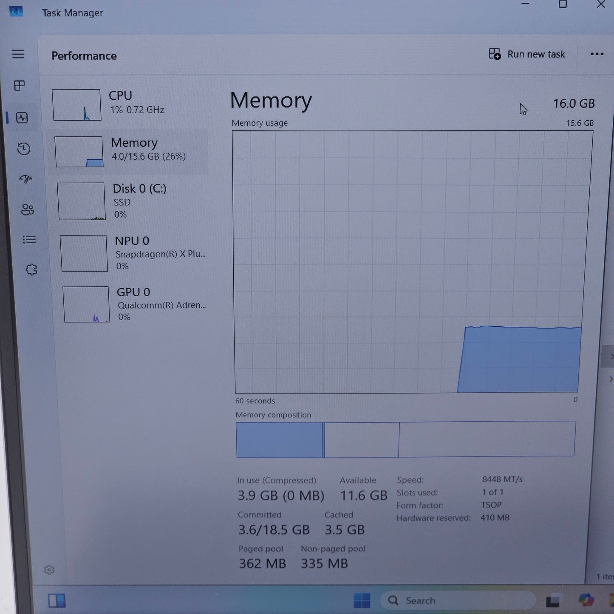
Task: Click the 8448 MT/s speed value
Action: (x=502, y=479)
